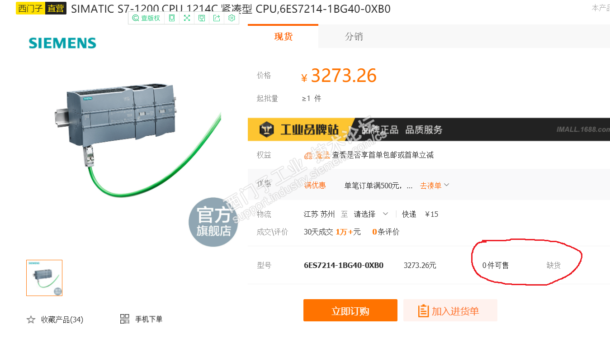
Task: Click the 满优惠 promotion label
Action: (315, 185)
